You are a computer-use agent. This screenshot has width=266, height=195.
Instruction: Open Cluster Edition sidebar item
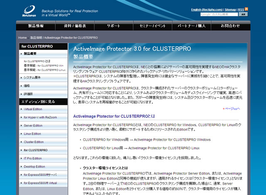pyautogui.click(x=43, y=142)
